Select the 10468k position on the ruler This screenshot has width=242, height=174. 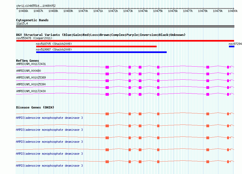tap(53, 11)
